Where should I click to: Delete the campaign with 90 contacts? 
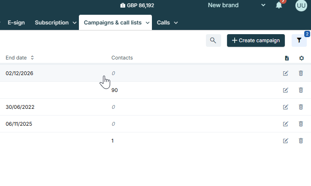click(301, 90)
